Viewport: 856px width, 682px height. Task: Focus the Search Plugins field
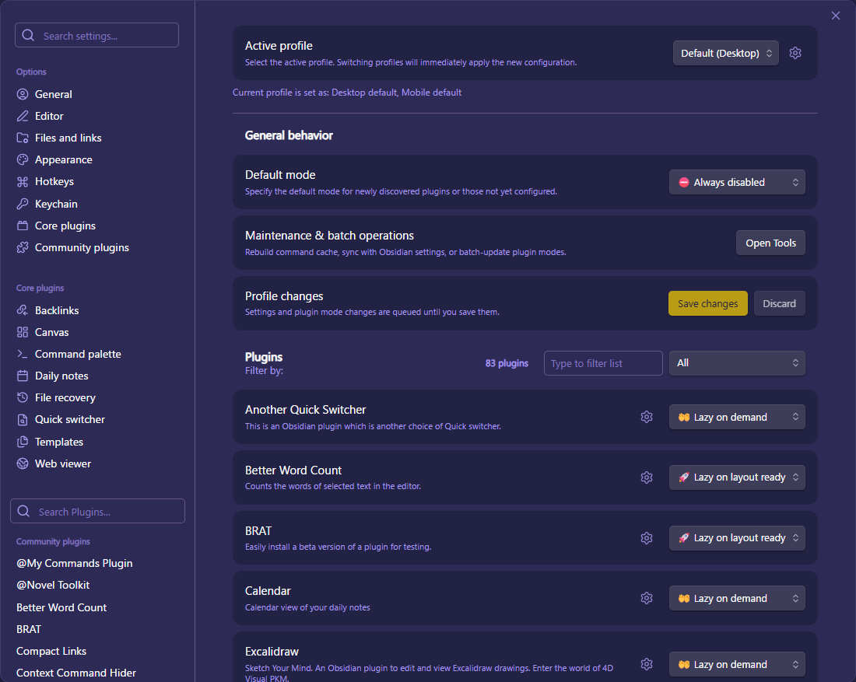click(97, 511)
